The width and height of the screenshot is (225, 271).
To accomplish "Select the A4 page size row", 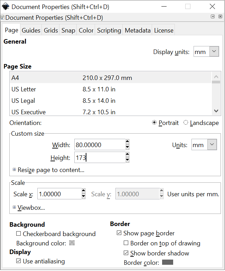I will pyautogui.click(x=111, y=78).
